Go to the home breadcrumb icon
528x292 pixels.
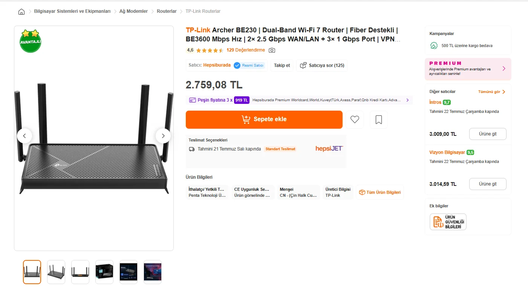[21, 11]
